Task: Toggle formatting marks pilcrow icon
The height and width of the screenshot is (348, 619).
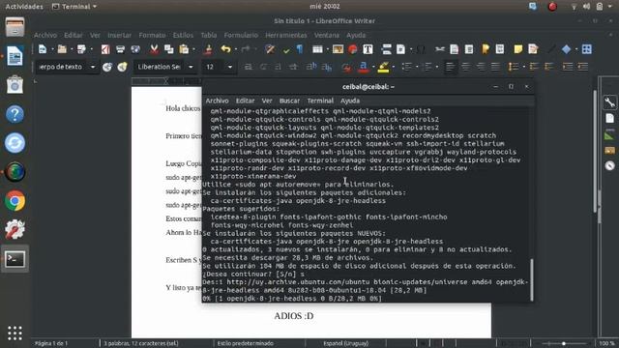Action: pyautogui.click(x=300, y=49)
